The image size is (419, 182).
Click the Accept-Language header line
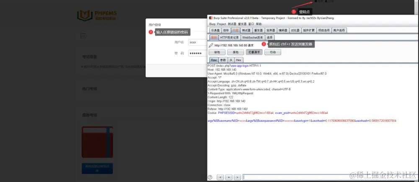[x=261, y=82]
